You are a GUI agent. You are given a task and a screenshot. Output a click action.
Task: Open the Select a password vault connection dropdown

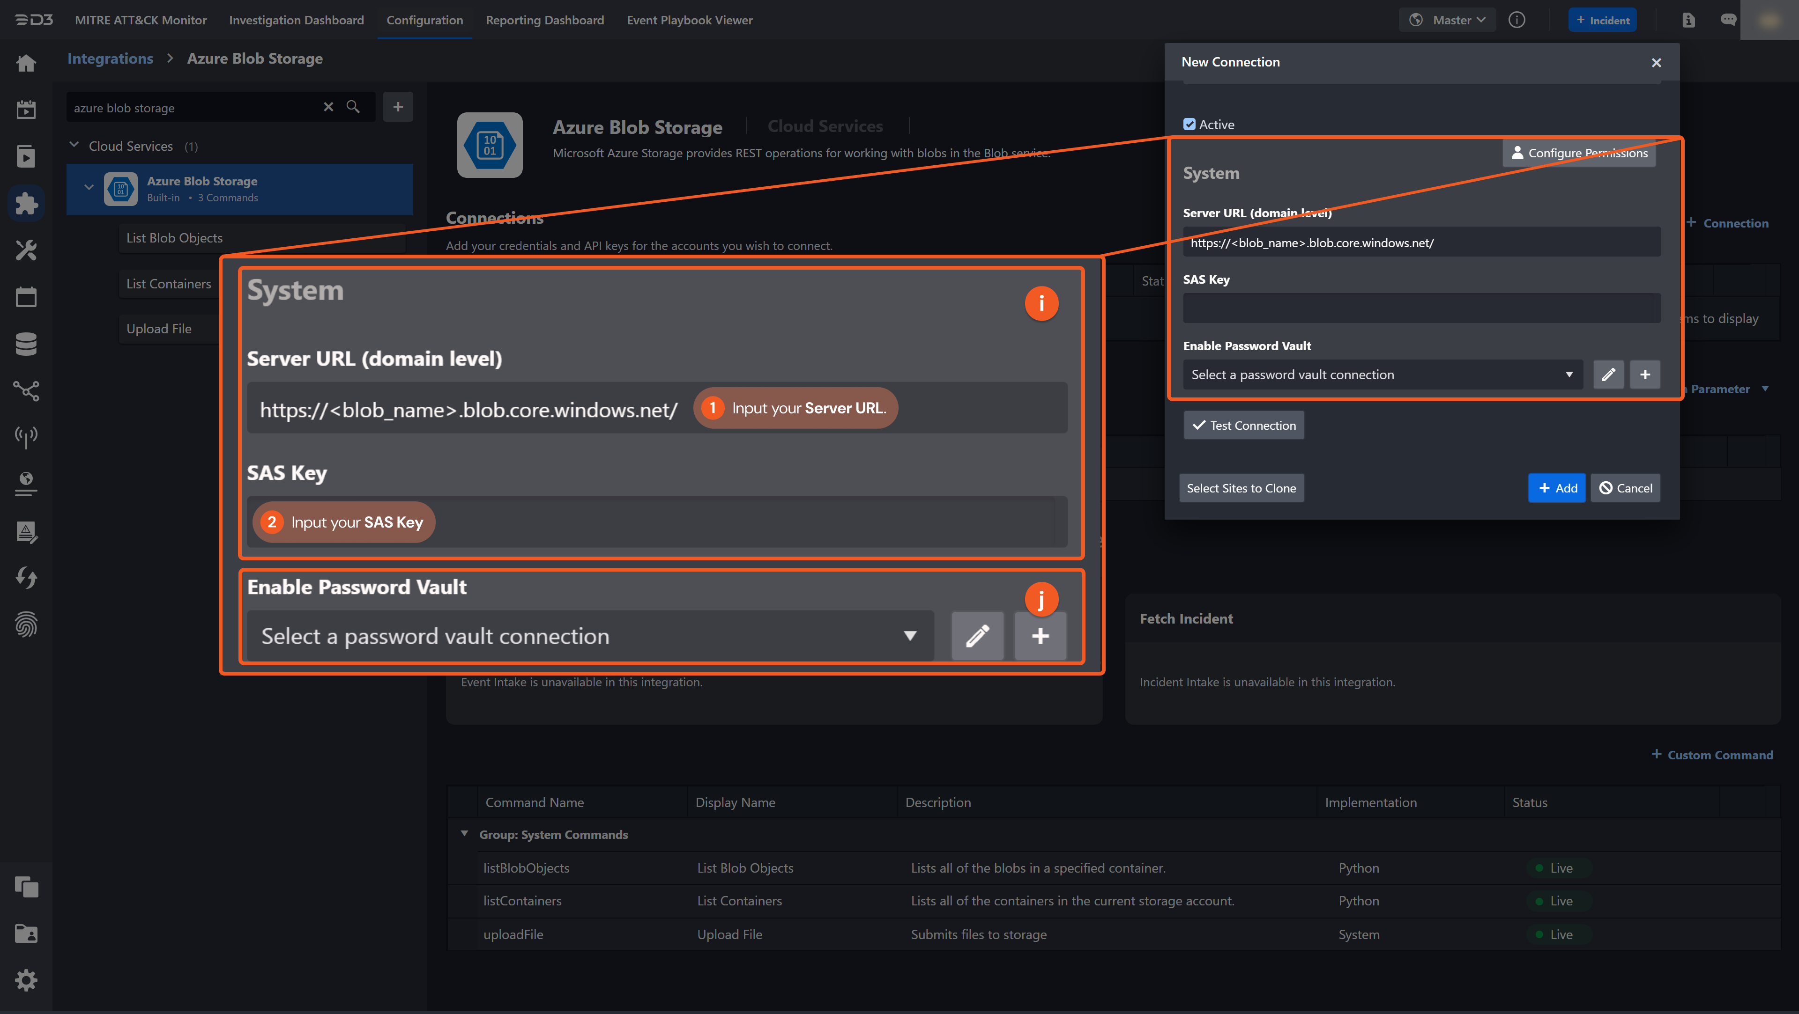pyautogui.click(x=1379, y=374)
